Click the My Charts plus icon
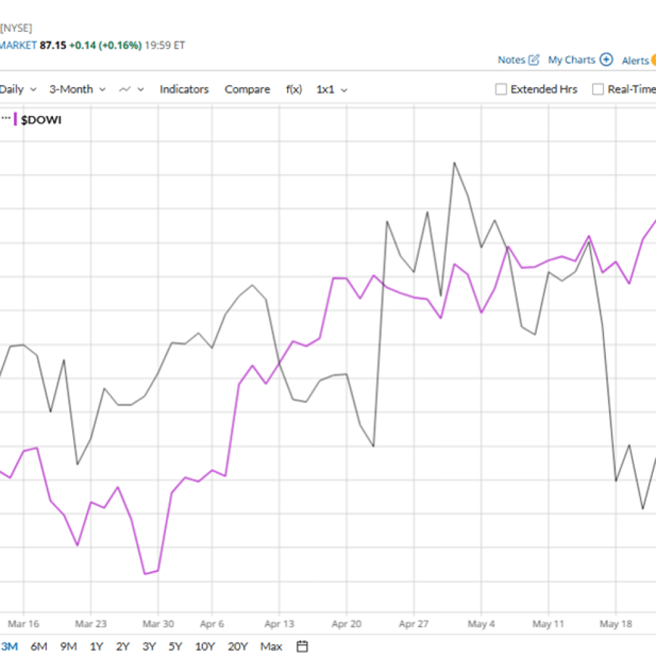This screenshot has width=656, height=656. coord(606,60)
